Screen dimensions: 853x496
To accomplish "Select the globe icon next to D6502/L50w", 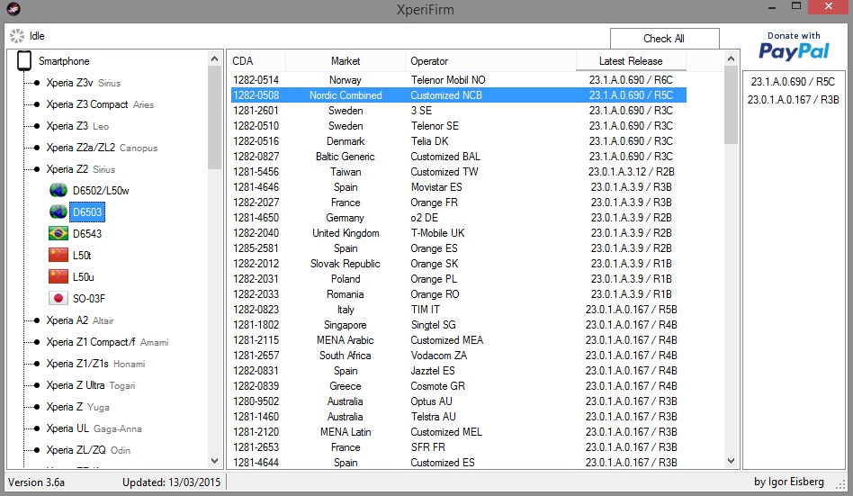I will [x=58, y=191].
